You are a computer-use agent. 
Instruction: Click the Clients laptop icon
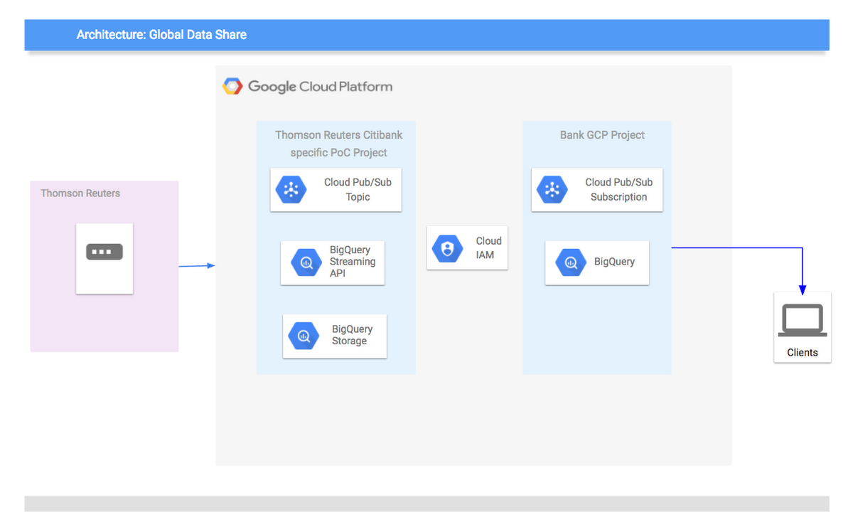pos(802,321)
